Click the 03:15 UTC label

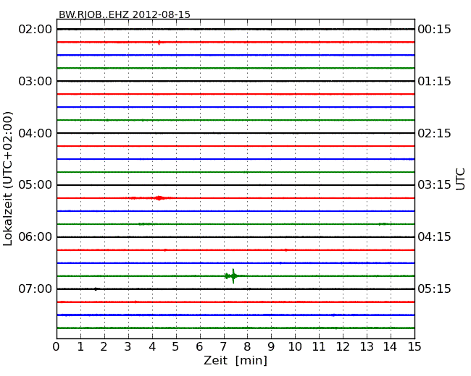point(434,185)
